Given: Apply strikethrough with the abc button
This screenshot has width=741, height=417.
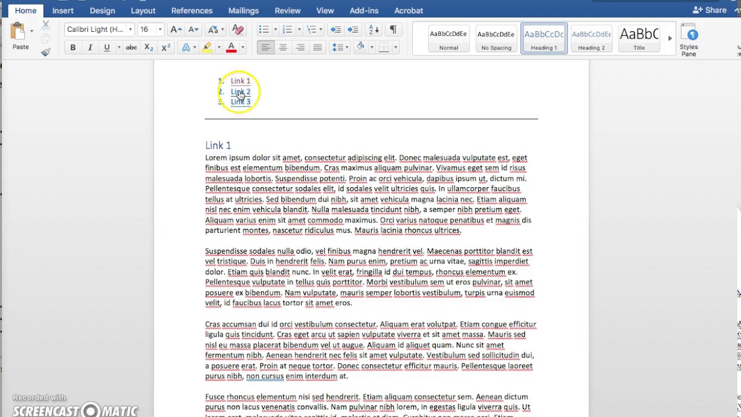Looking at the screenshot, I should [131, 47].
